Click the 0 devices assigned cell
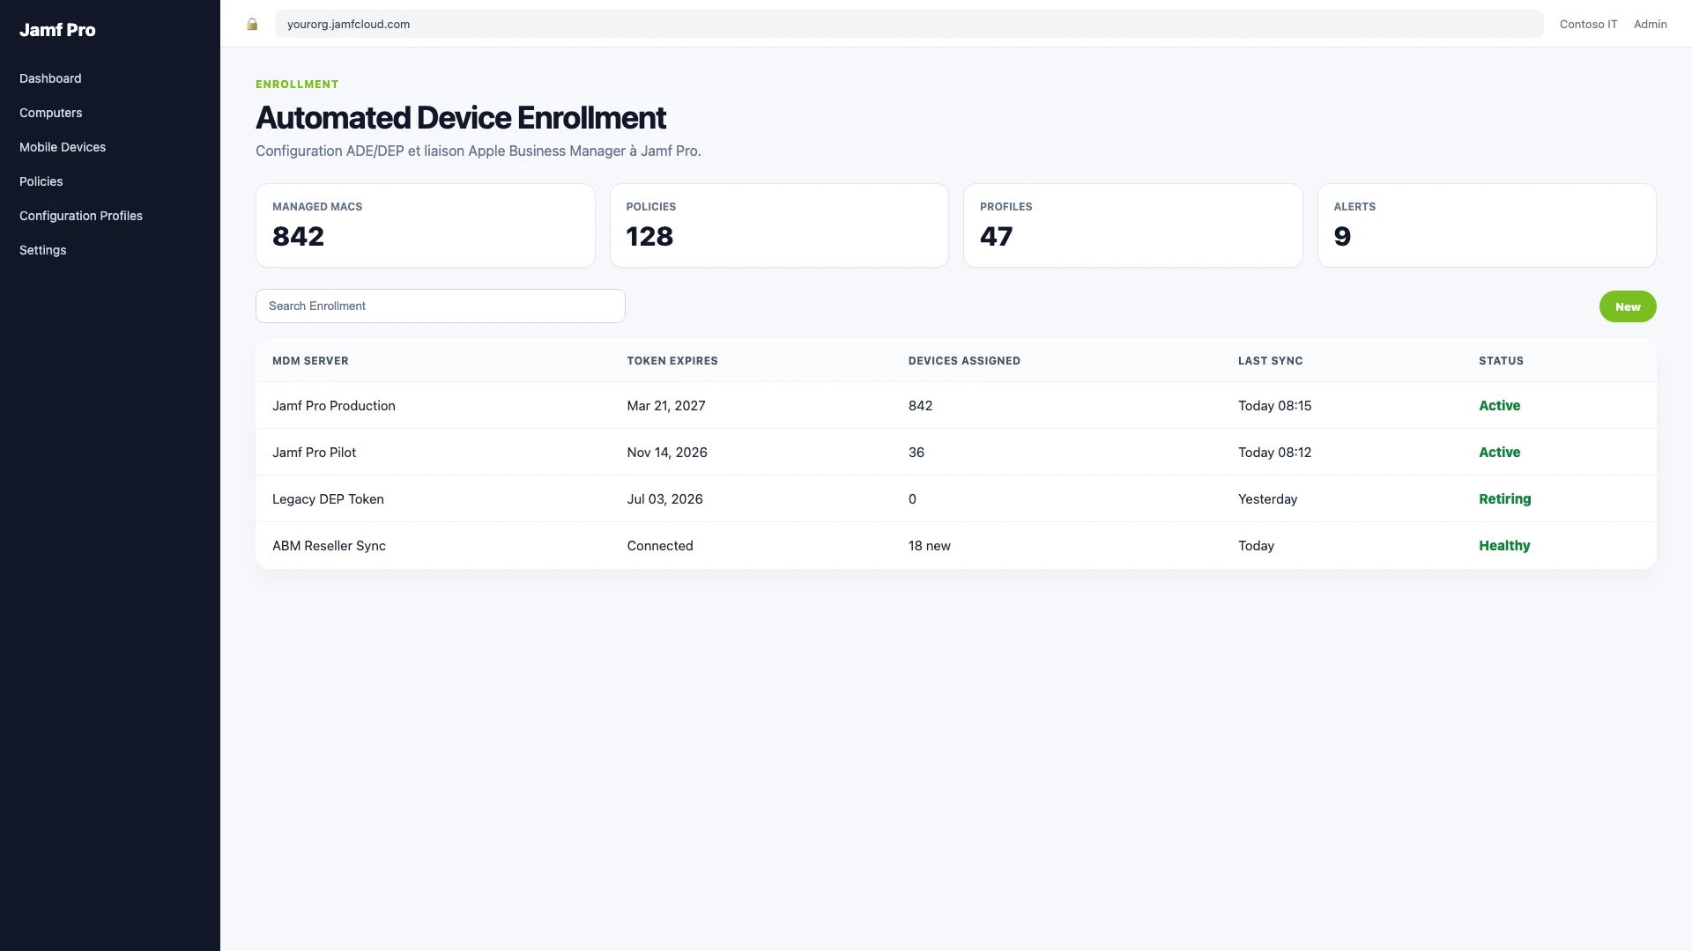Viewport: 1692px width, 951px height. tap(912, 499)
